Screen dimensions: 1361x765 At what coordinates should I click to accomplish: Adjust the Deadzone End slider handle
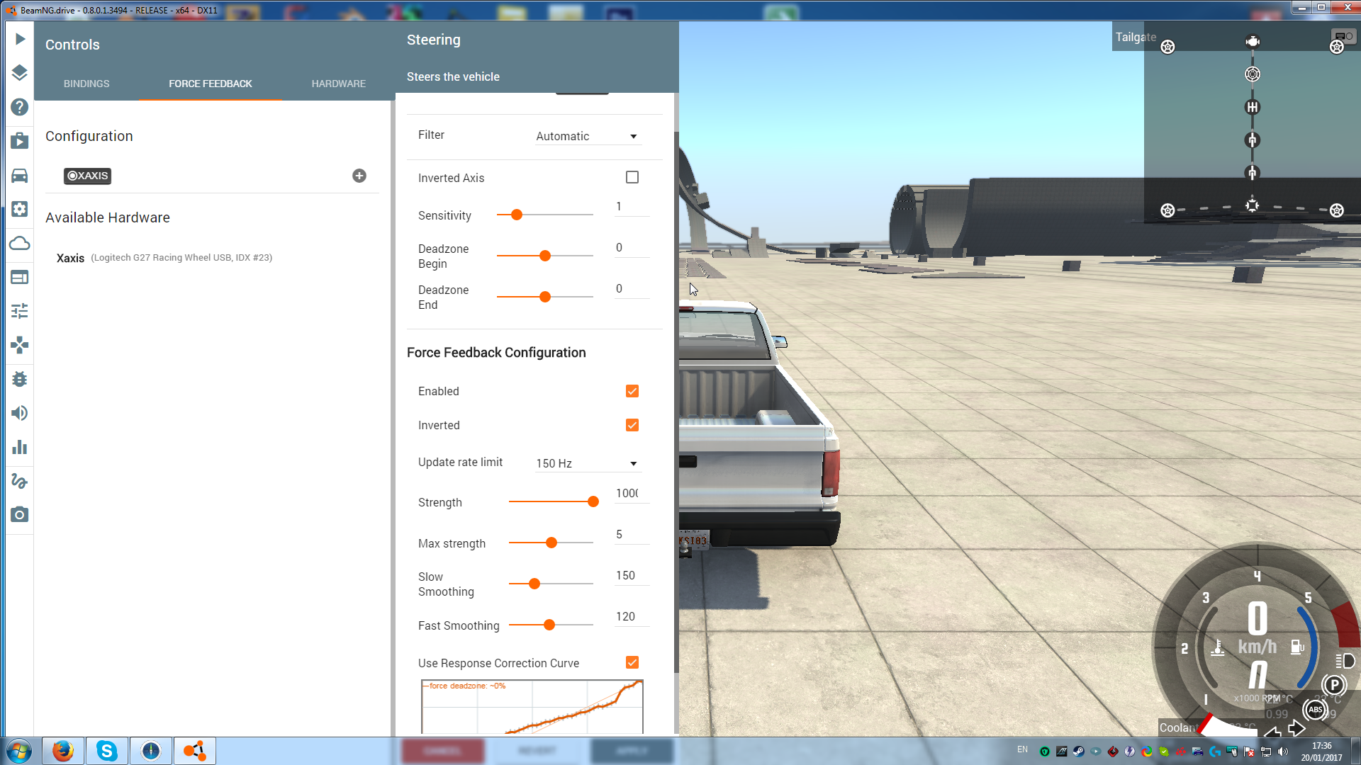coord(545,297)
